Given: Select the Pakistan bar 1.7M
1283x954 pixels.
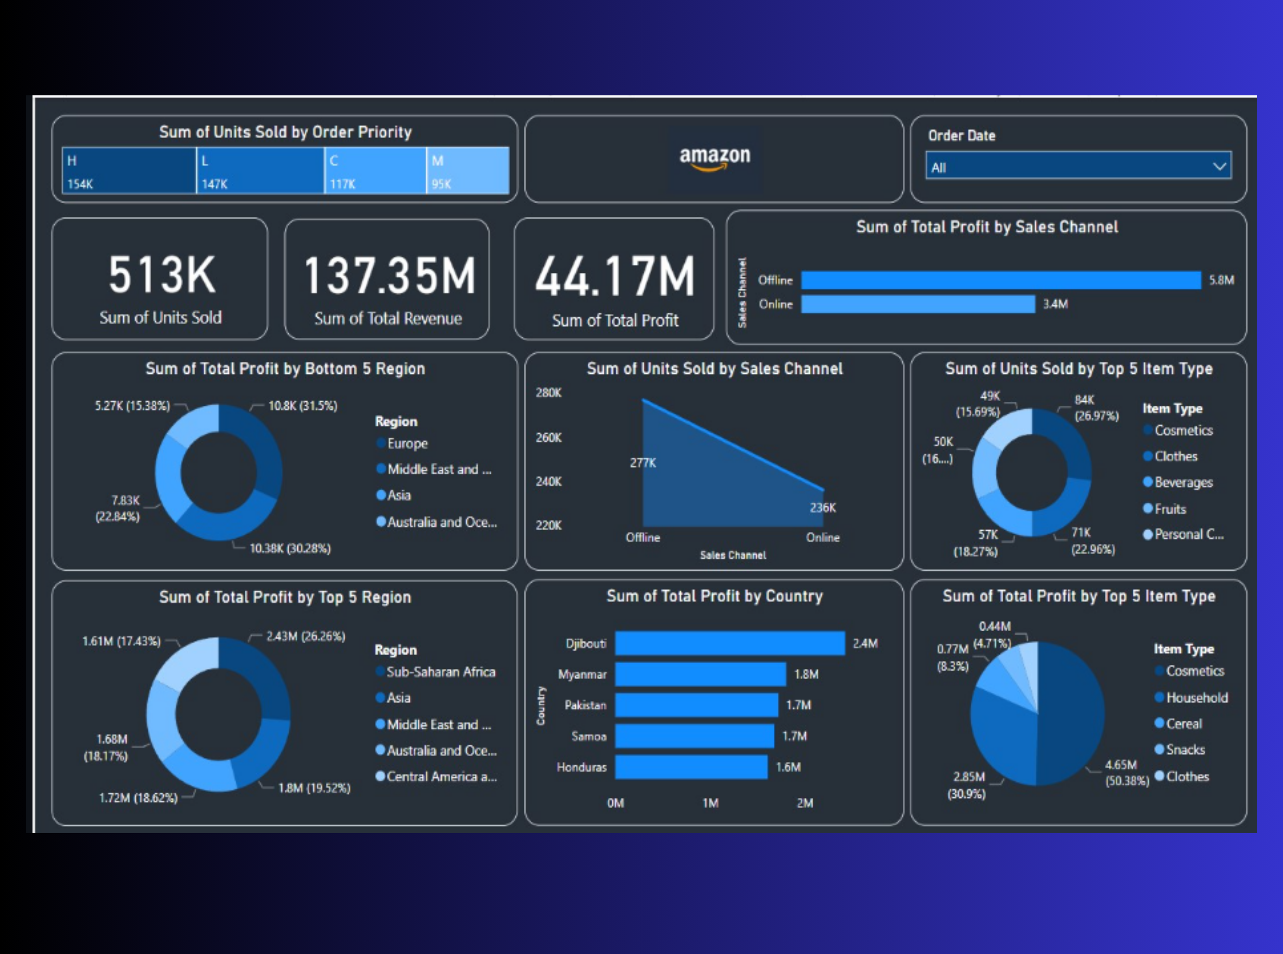Looking at the screenshot, I should click(696, 705).
